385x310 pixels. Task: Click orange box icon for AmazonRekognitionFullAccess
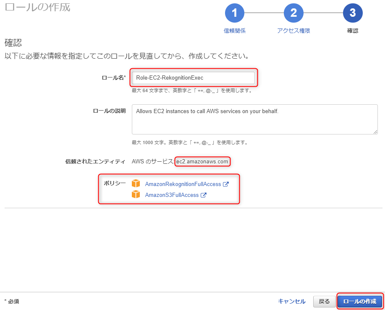pos(136,183)
